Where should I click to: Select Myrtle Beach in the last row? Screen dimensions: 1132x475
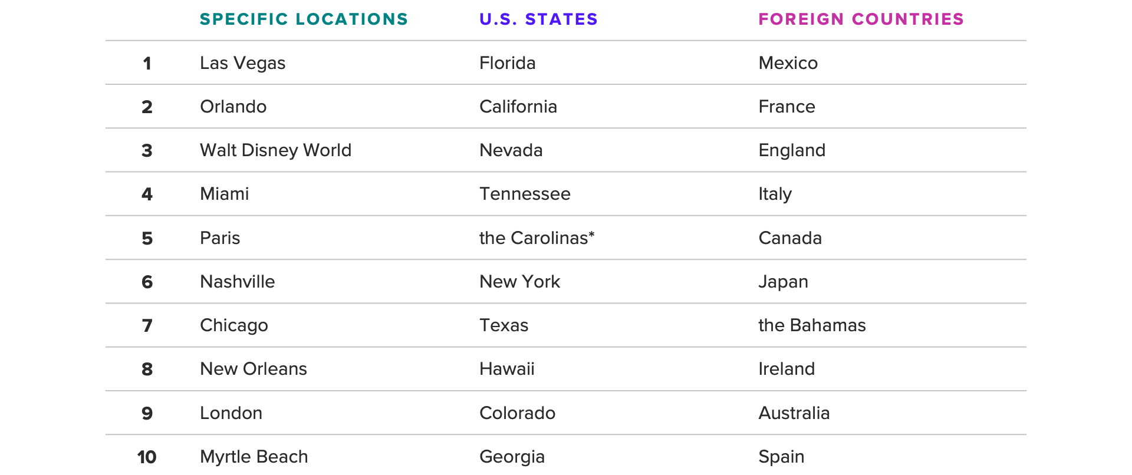254,457
